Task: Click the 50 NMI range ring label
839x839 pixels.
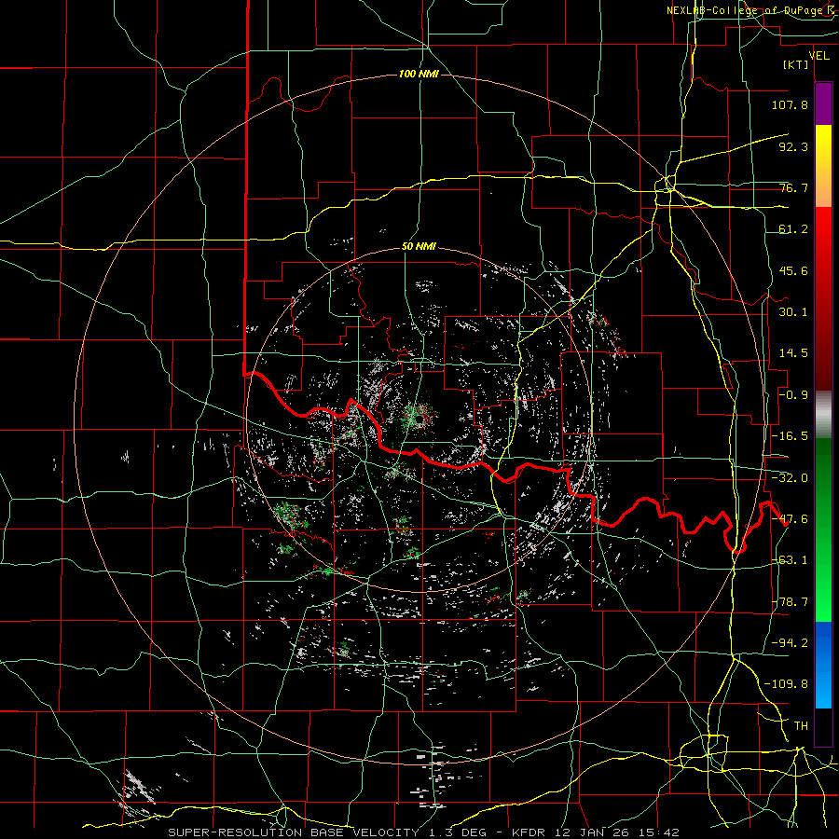Action: pos(419,247)
